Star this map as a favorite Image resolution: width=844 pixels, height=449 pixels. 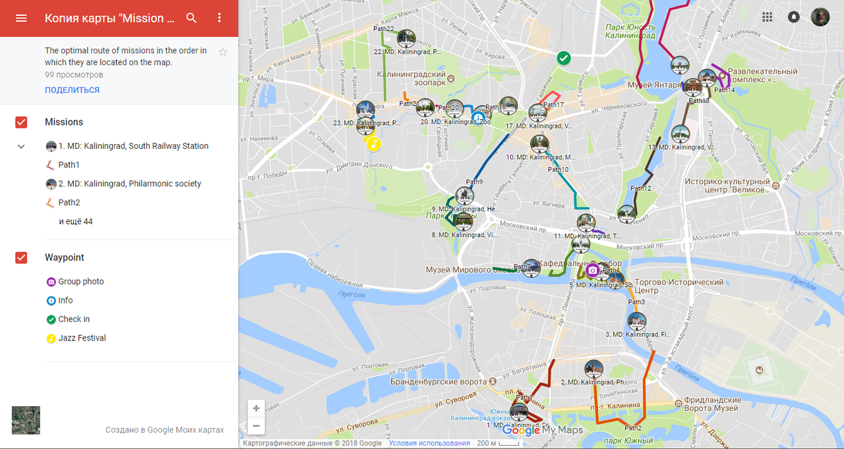point(223,52)
